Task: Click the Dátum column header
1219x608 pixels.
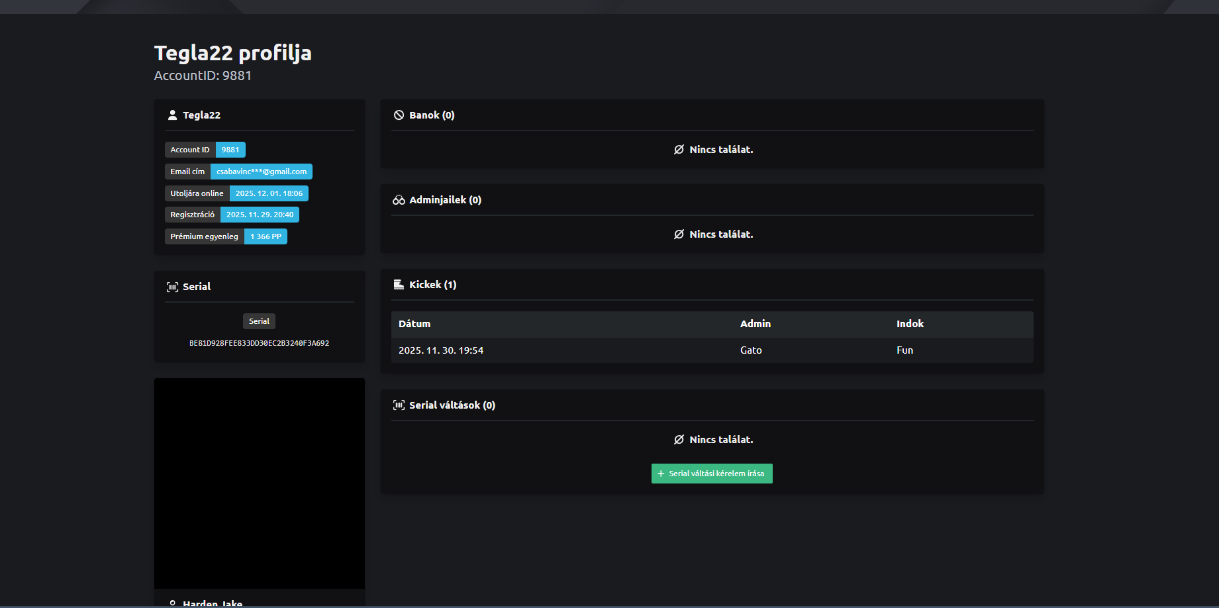Action: coord(414,324)
